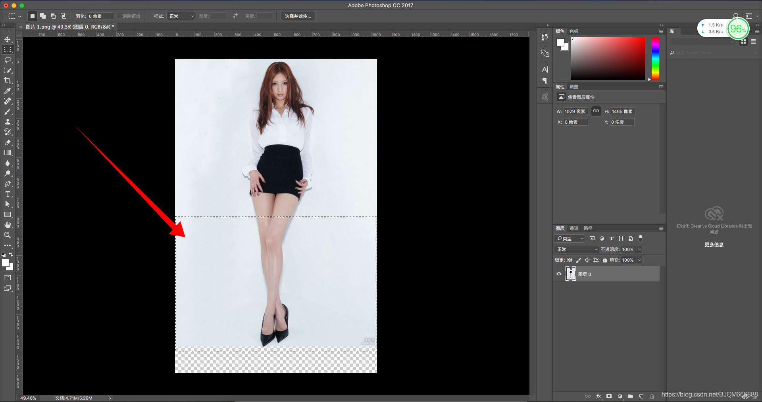Click the foreground color swatch in Color panel
The image size is (762, 402).
coord(560,42)
